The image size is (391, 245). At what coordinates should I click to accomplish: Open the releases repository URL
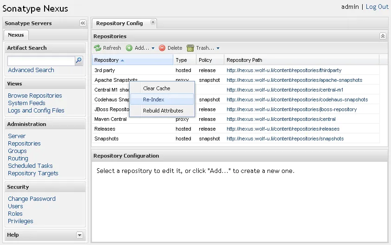283,129
